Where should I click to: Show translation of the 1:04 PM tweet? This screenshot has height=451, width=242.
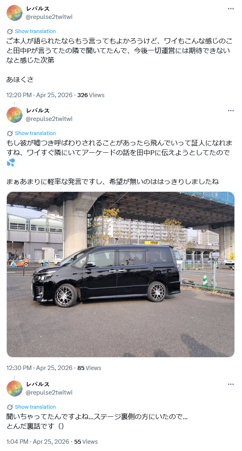pyautogui.click(x=35, y=407)
